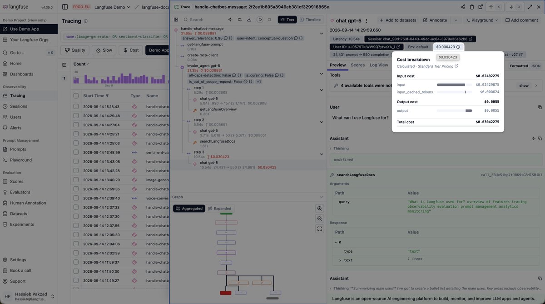The width and height of the screenshot is (545, 304).
Task: Copy the User message
Action: click(540, 107)
